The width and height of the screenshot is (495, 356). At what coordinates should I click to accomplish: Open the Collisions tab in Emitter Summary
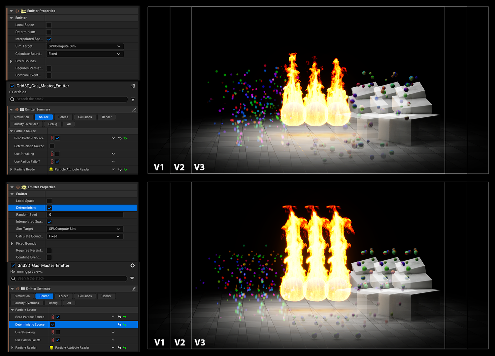(85, 117)
